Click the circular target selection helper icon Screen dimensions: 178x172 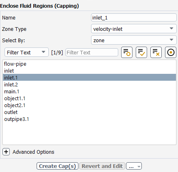point(171,52)
